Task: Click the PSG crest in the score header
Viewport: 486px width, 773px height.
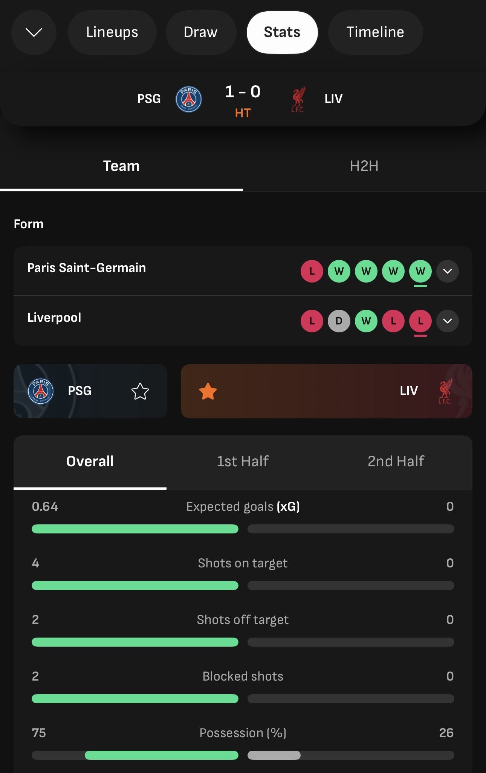Action: point(188,99)
